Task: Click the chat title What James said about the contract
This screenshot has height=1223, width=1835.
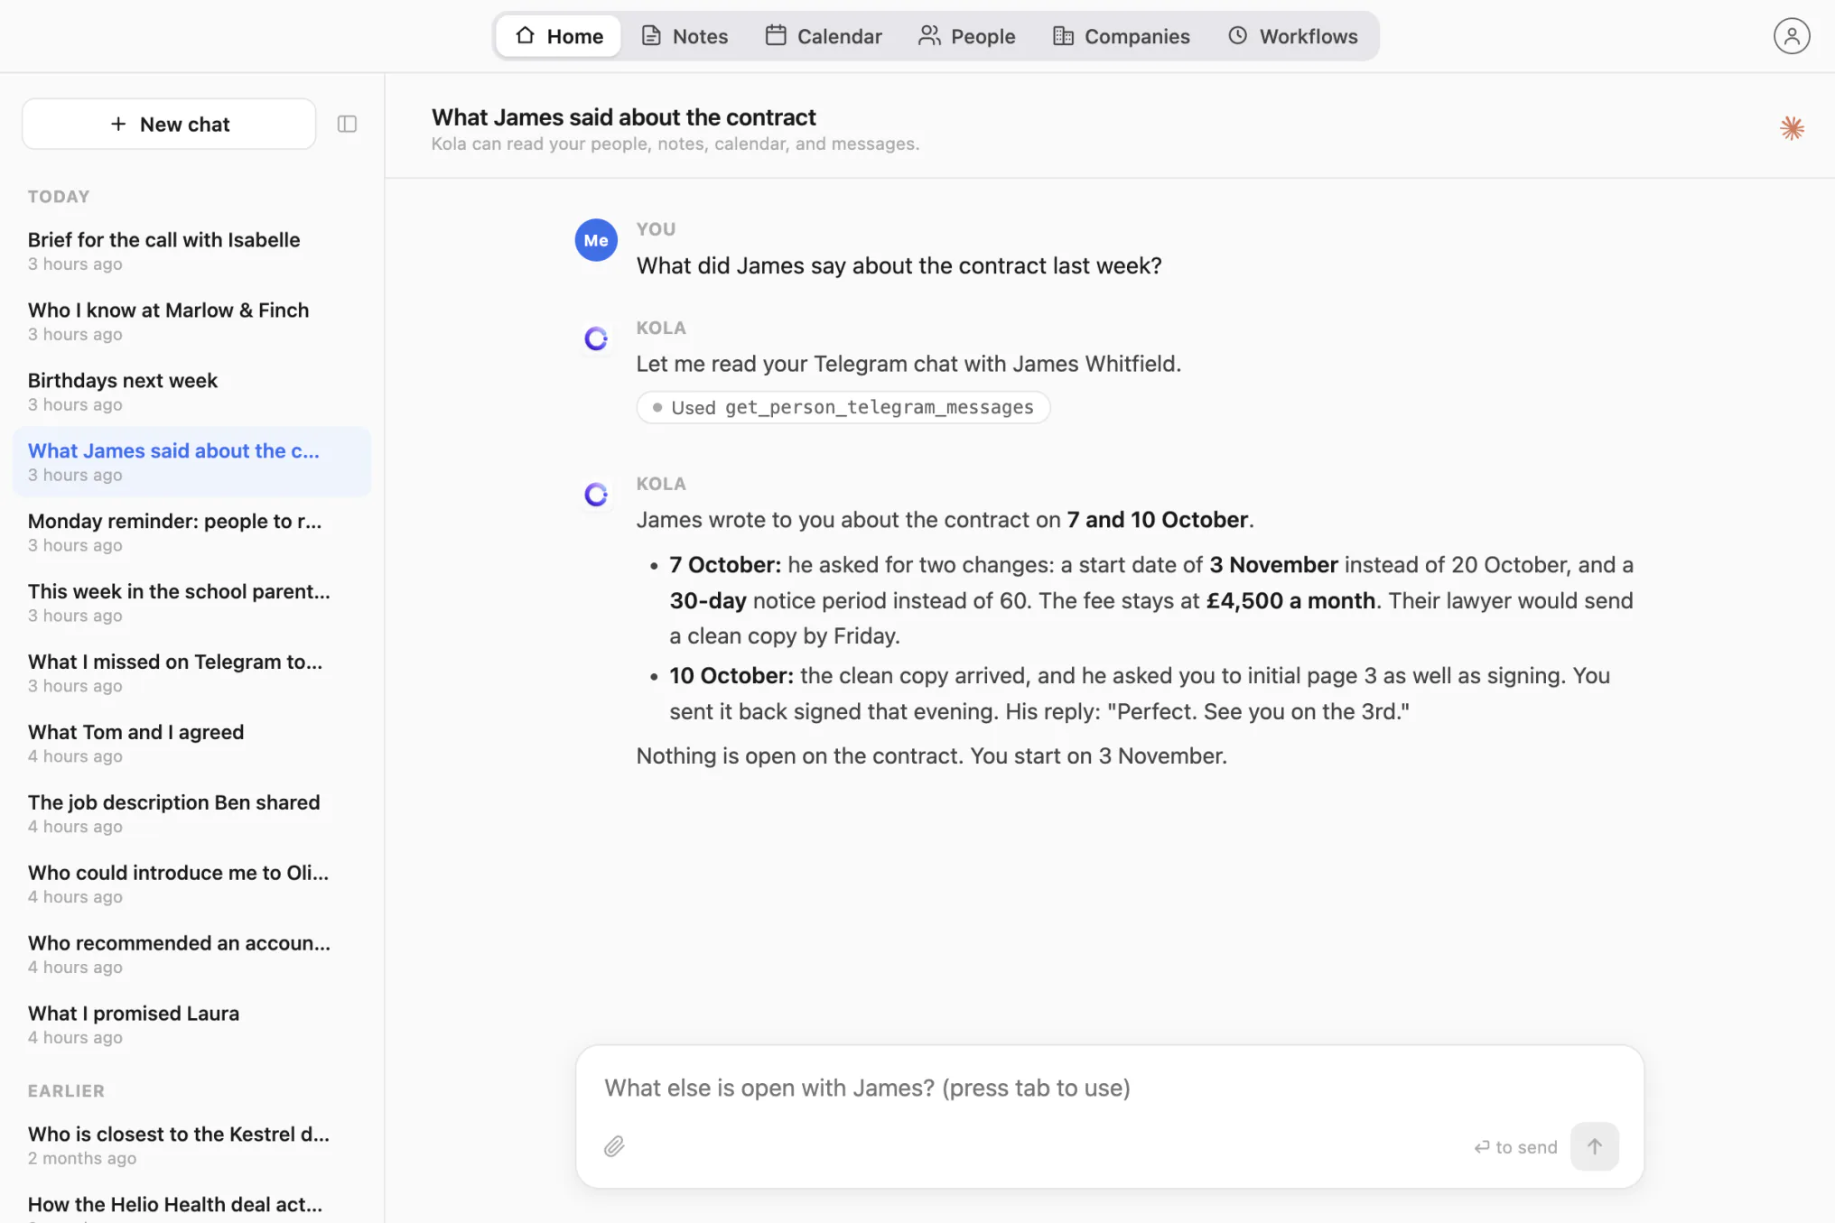Action: pos(623,117)
